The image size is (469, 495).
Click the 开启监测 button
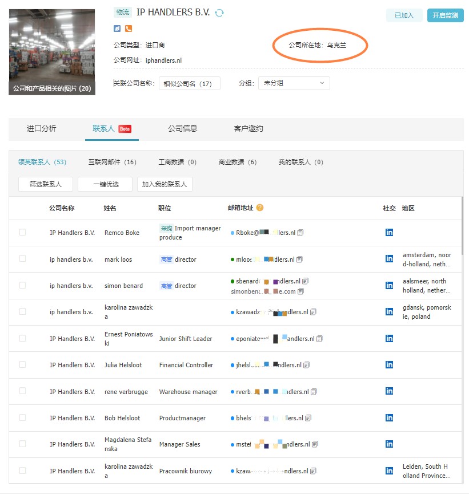point(445,15)
